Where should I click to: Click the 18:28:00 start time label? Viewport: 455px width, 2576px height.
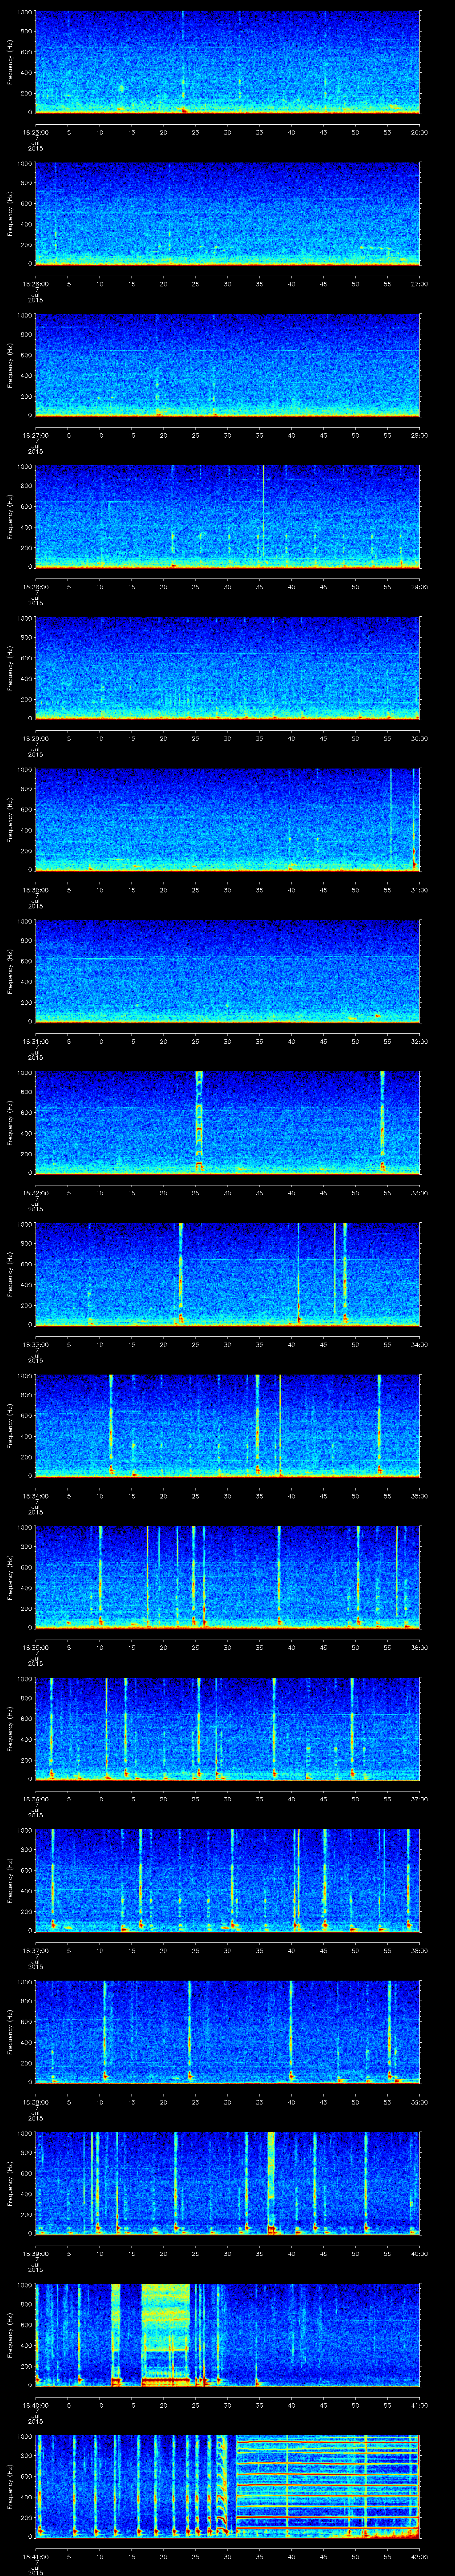point(36,587)
